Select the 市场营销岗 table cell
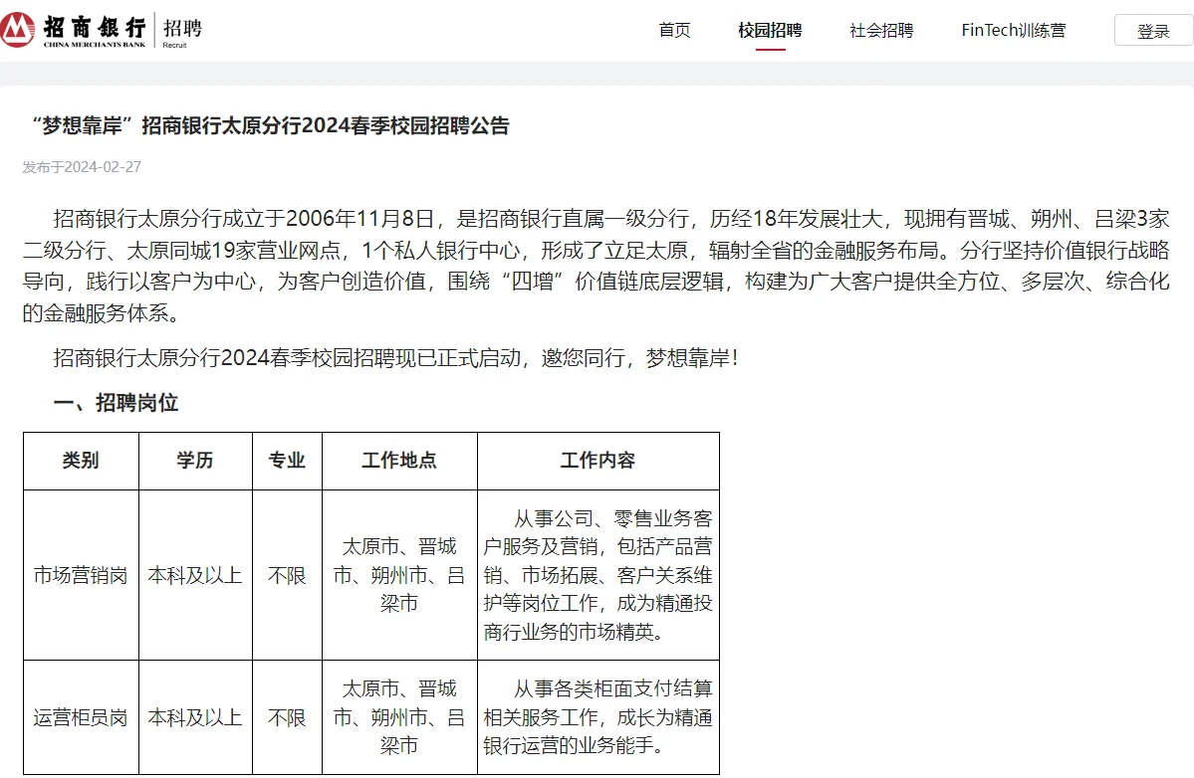 81,575
